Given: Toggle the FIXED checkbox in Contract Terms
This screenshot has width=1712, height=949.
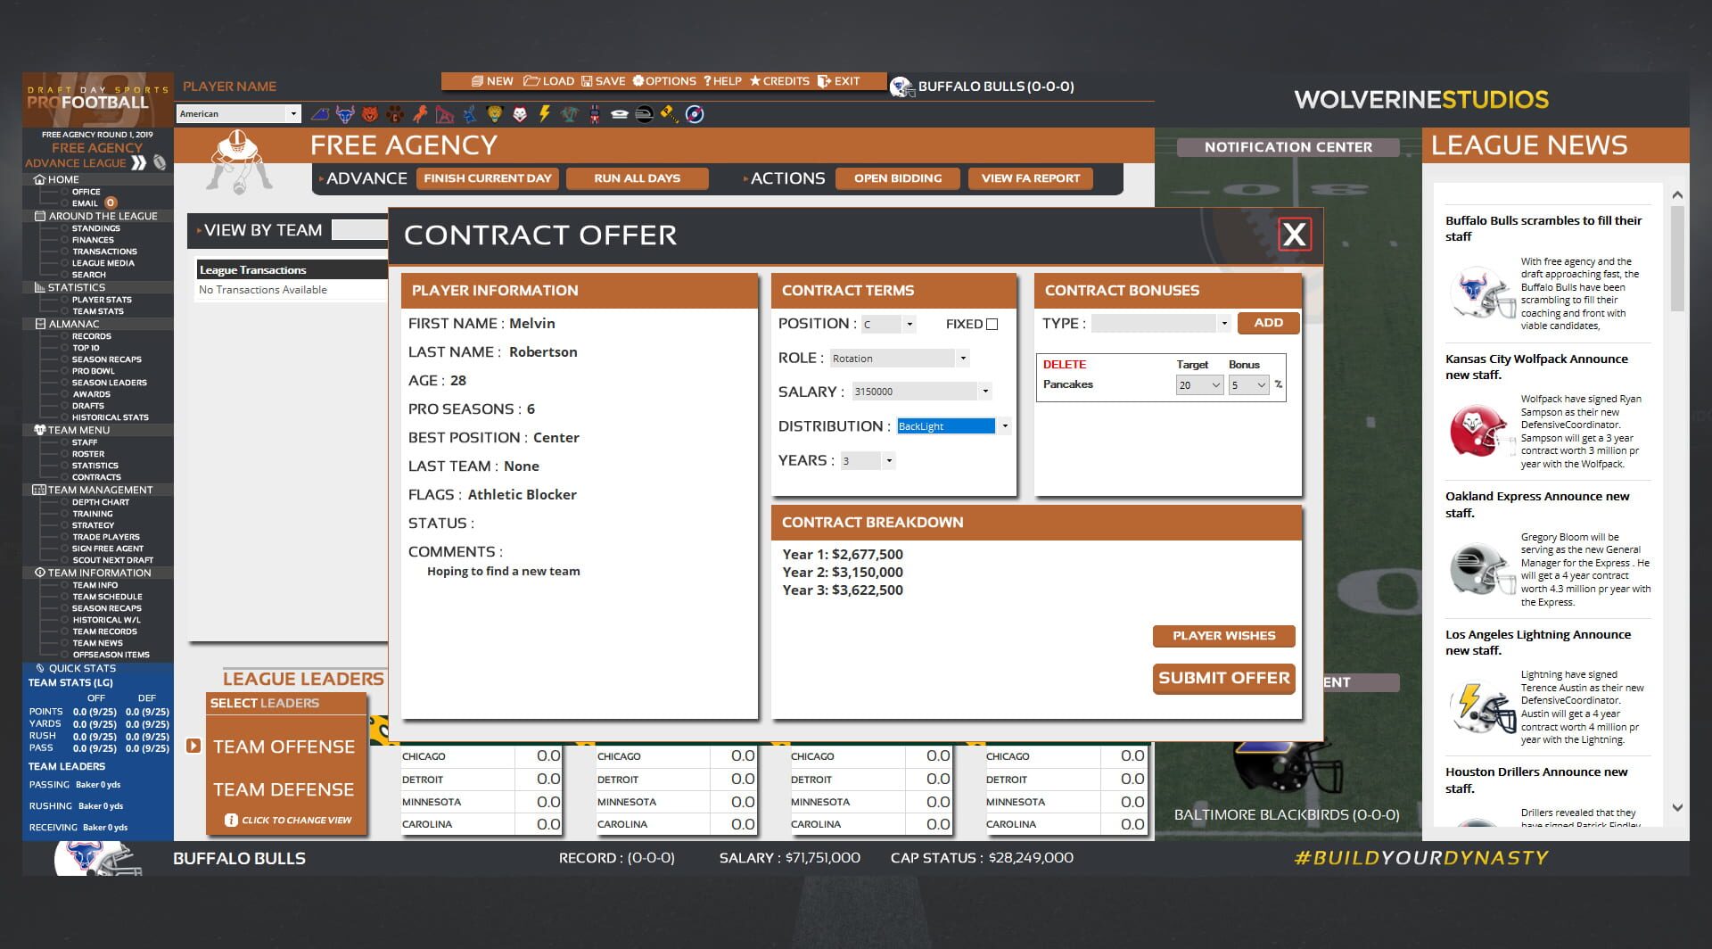Looking at the screenshot, I should pyautogui.click(x=993, y=324).
